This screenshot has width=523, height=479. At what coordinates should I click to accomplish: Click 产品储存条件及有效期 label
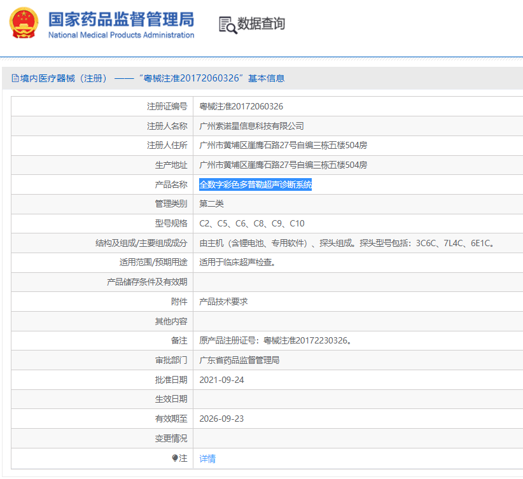147,282
